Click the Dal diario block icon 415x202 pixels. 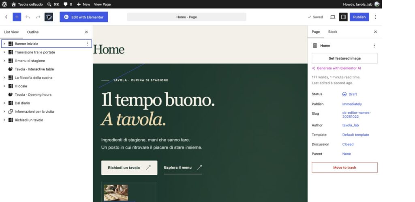11,103
